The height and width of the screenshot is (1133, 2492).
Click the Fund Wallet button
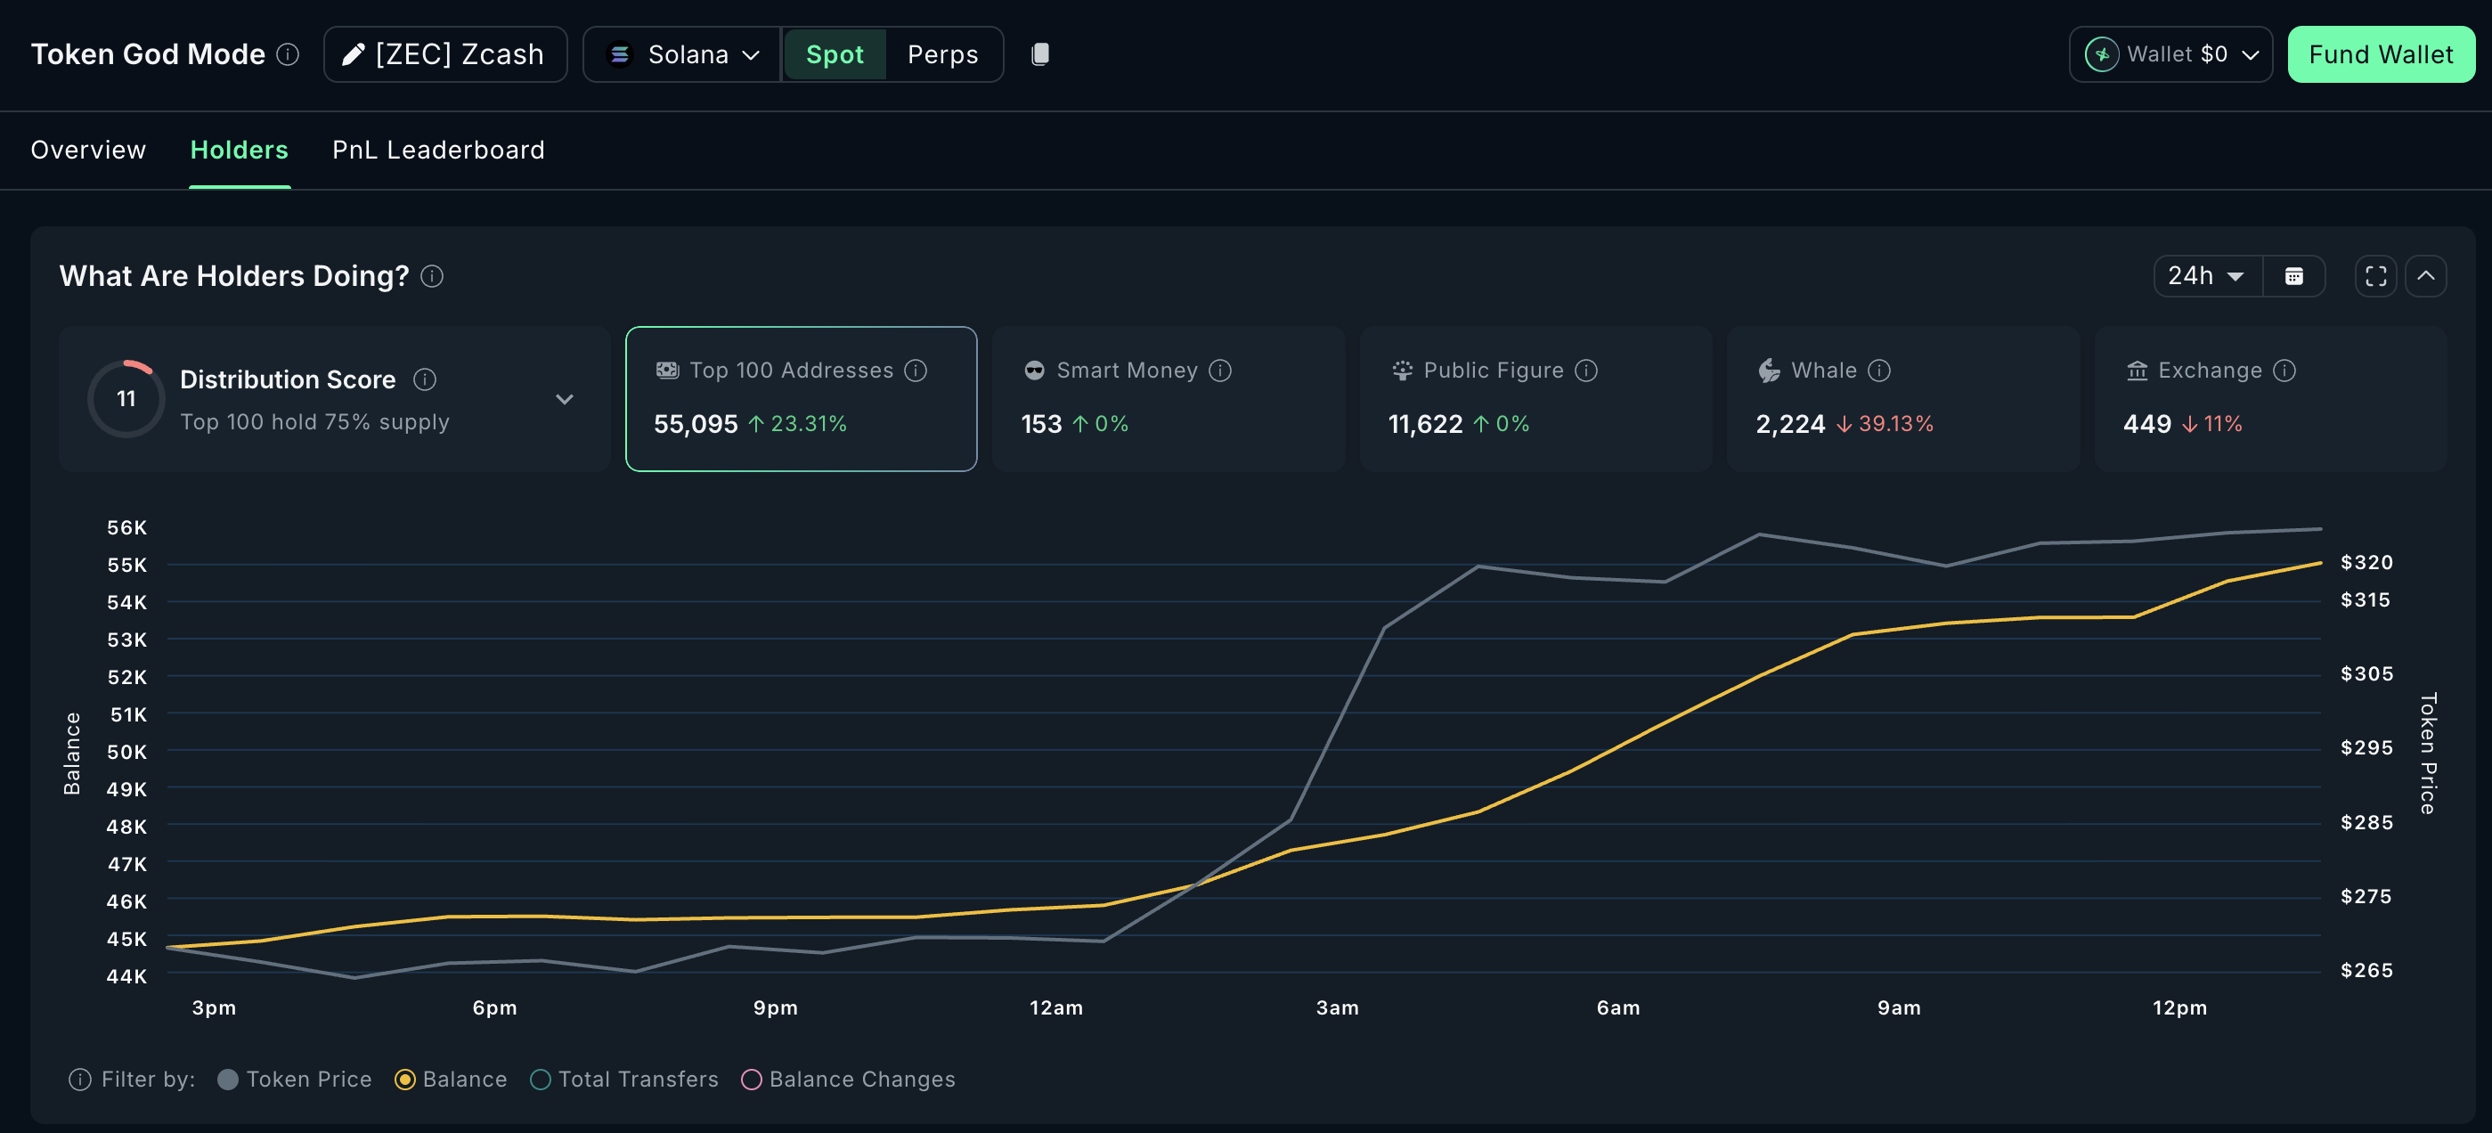(2380, 54)
